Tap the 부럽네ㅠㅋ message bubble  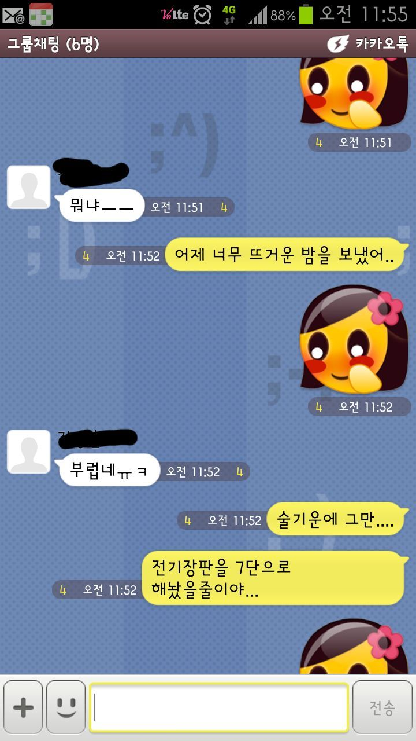(109, 469)
